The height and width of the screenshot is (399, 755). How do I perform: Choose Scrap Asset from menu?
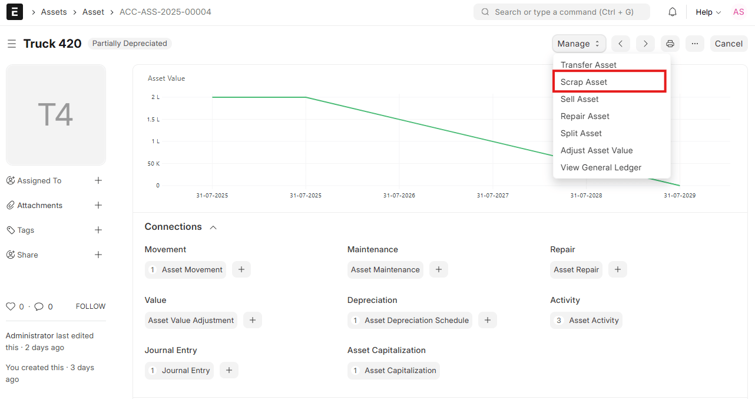pyautogui.click(x=610, y=82)
